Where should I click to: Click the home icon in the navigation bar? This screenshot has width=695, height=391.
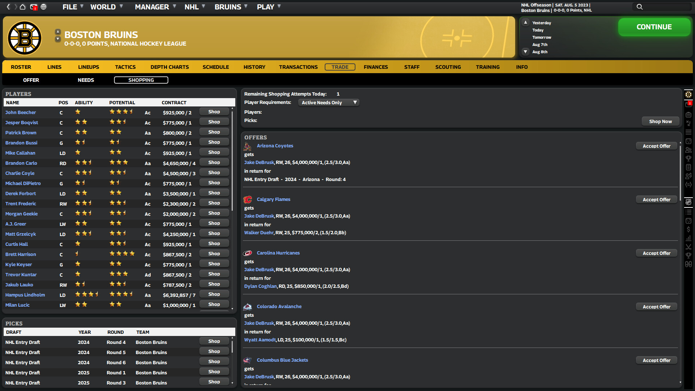pos(22,7)
